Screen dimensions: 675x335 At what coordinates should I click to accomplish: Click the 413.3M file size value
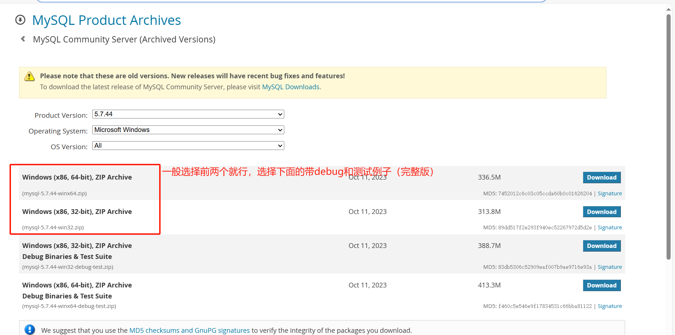(489, 285)
